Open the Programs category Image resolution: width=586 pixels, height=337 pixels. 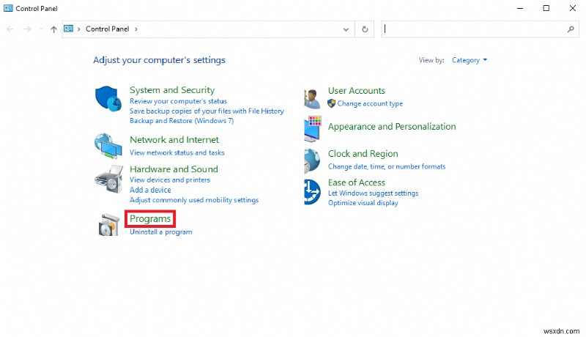[x=150, y=218]
